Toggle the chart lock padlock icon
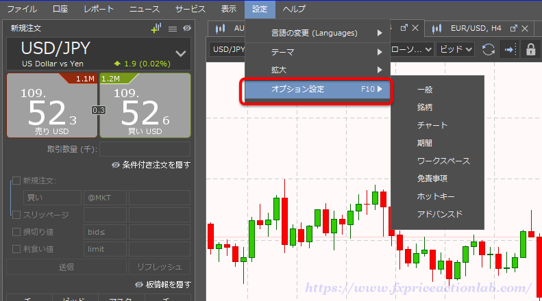The image size is (542, 301). (x=530, y=49)
